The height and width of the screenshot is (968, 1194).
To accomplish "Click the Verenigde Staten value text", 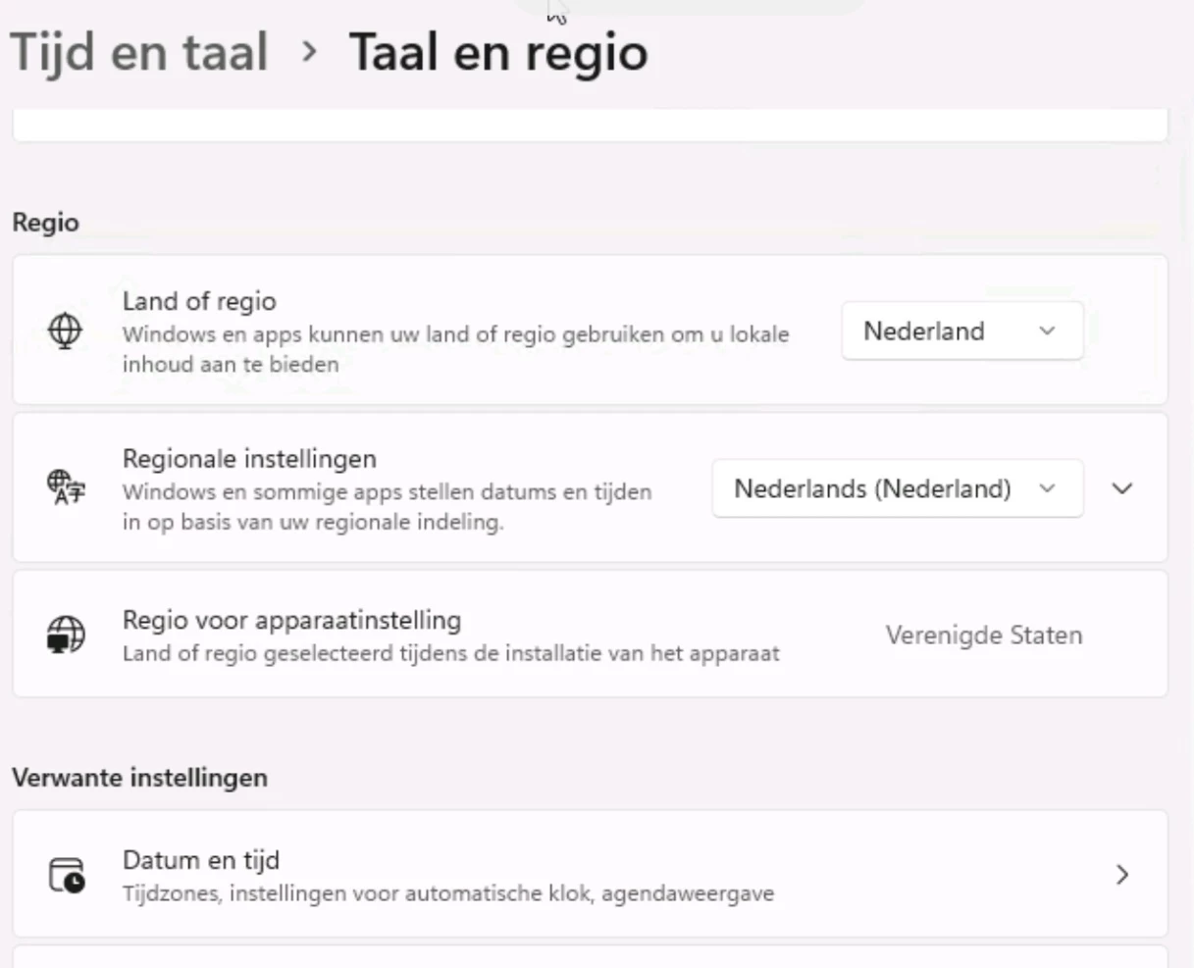I will click(x=983, y=636).
